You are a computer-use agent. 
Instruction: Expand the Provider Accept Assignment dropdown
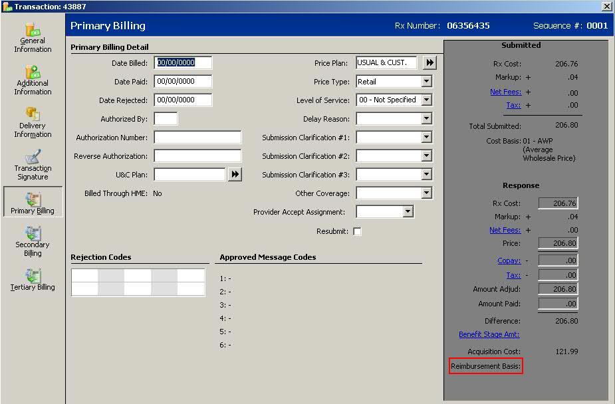pyautogui.click(x=408, y=211)
